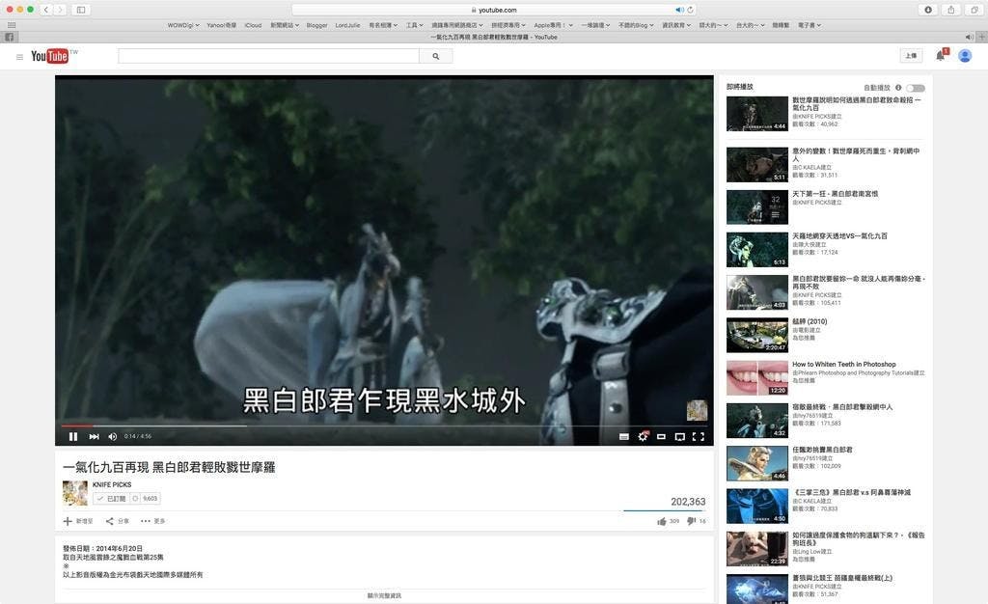The width and height of the screenshot is (988, 604).
Task: Click the youtube.com address bar
Action: point(493,10)
